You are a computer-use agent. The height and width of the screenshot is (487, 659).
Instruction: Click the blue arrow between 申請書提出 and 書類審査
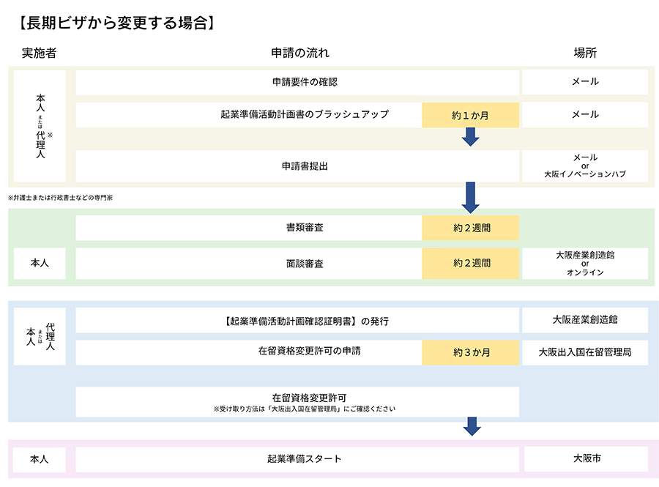coord(471,196)
